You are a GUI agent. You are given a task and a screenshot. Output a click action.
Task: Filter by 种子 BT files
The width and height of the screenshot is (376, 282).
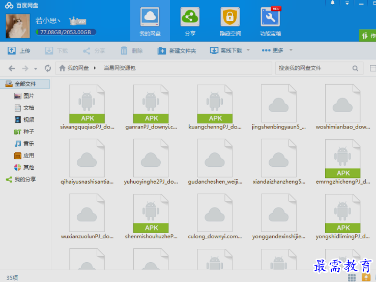click(x=24, y=132)
